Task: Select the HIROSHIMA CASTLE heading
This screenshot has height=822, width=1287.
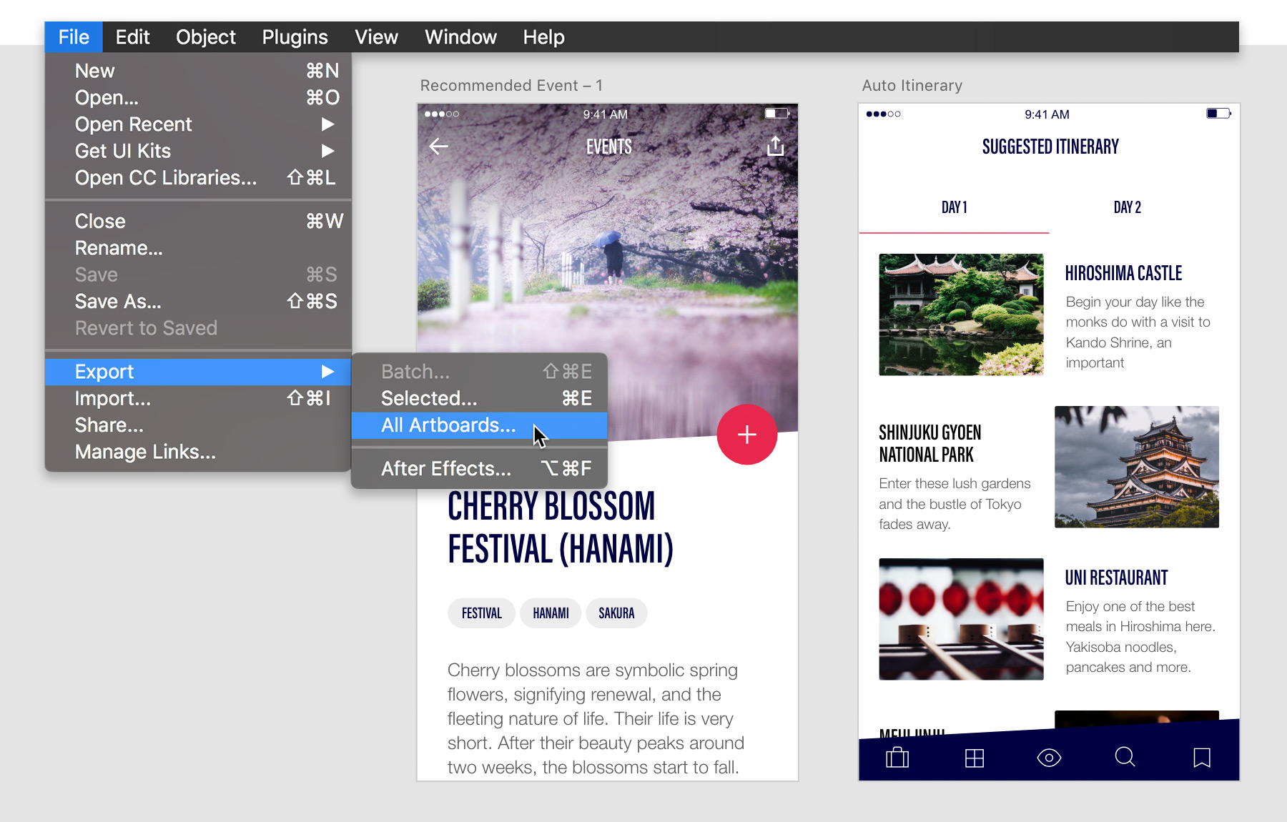Action: (x=1123, y=273)
